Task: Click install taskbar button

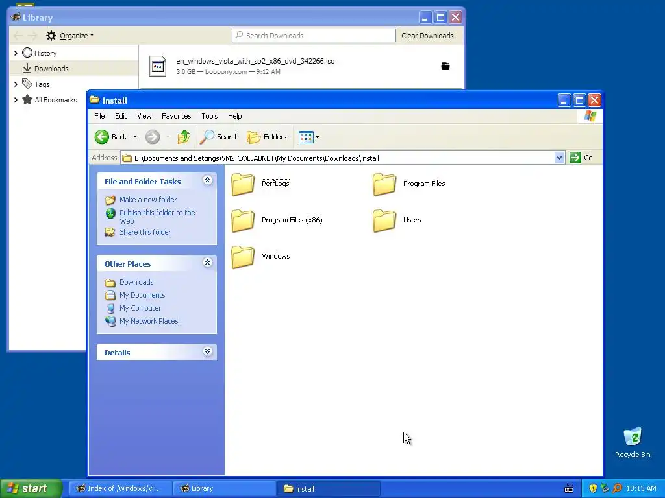Action: (x=329, y=488)
